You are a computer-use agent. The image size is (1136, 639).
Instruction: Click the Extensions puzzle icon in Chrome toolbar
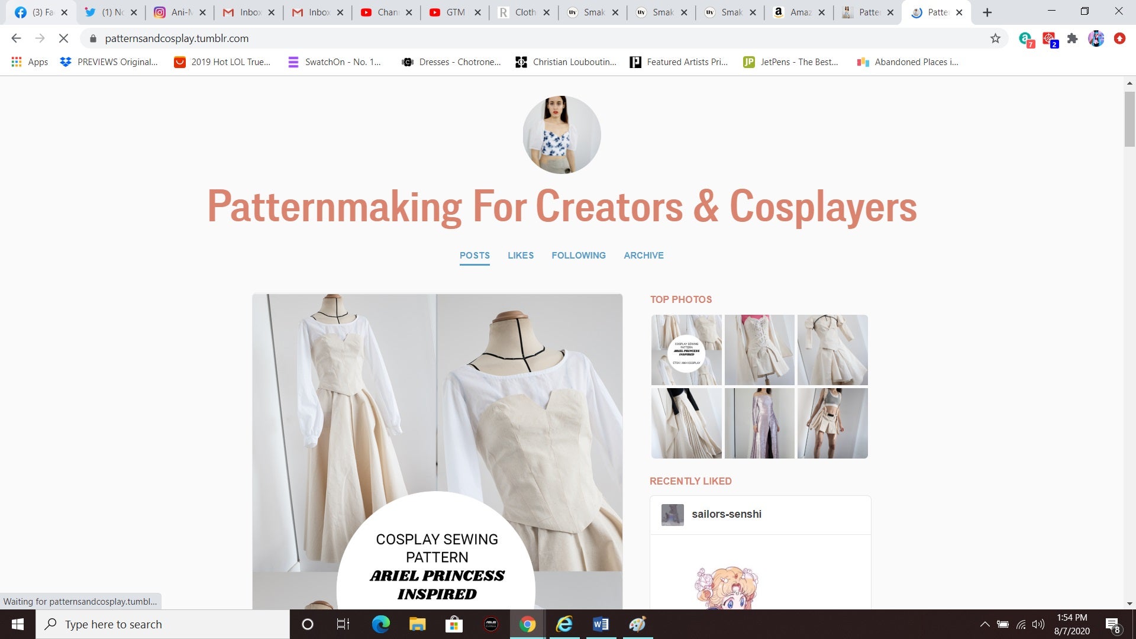coord(1073,38)
